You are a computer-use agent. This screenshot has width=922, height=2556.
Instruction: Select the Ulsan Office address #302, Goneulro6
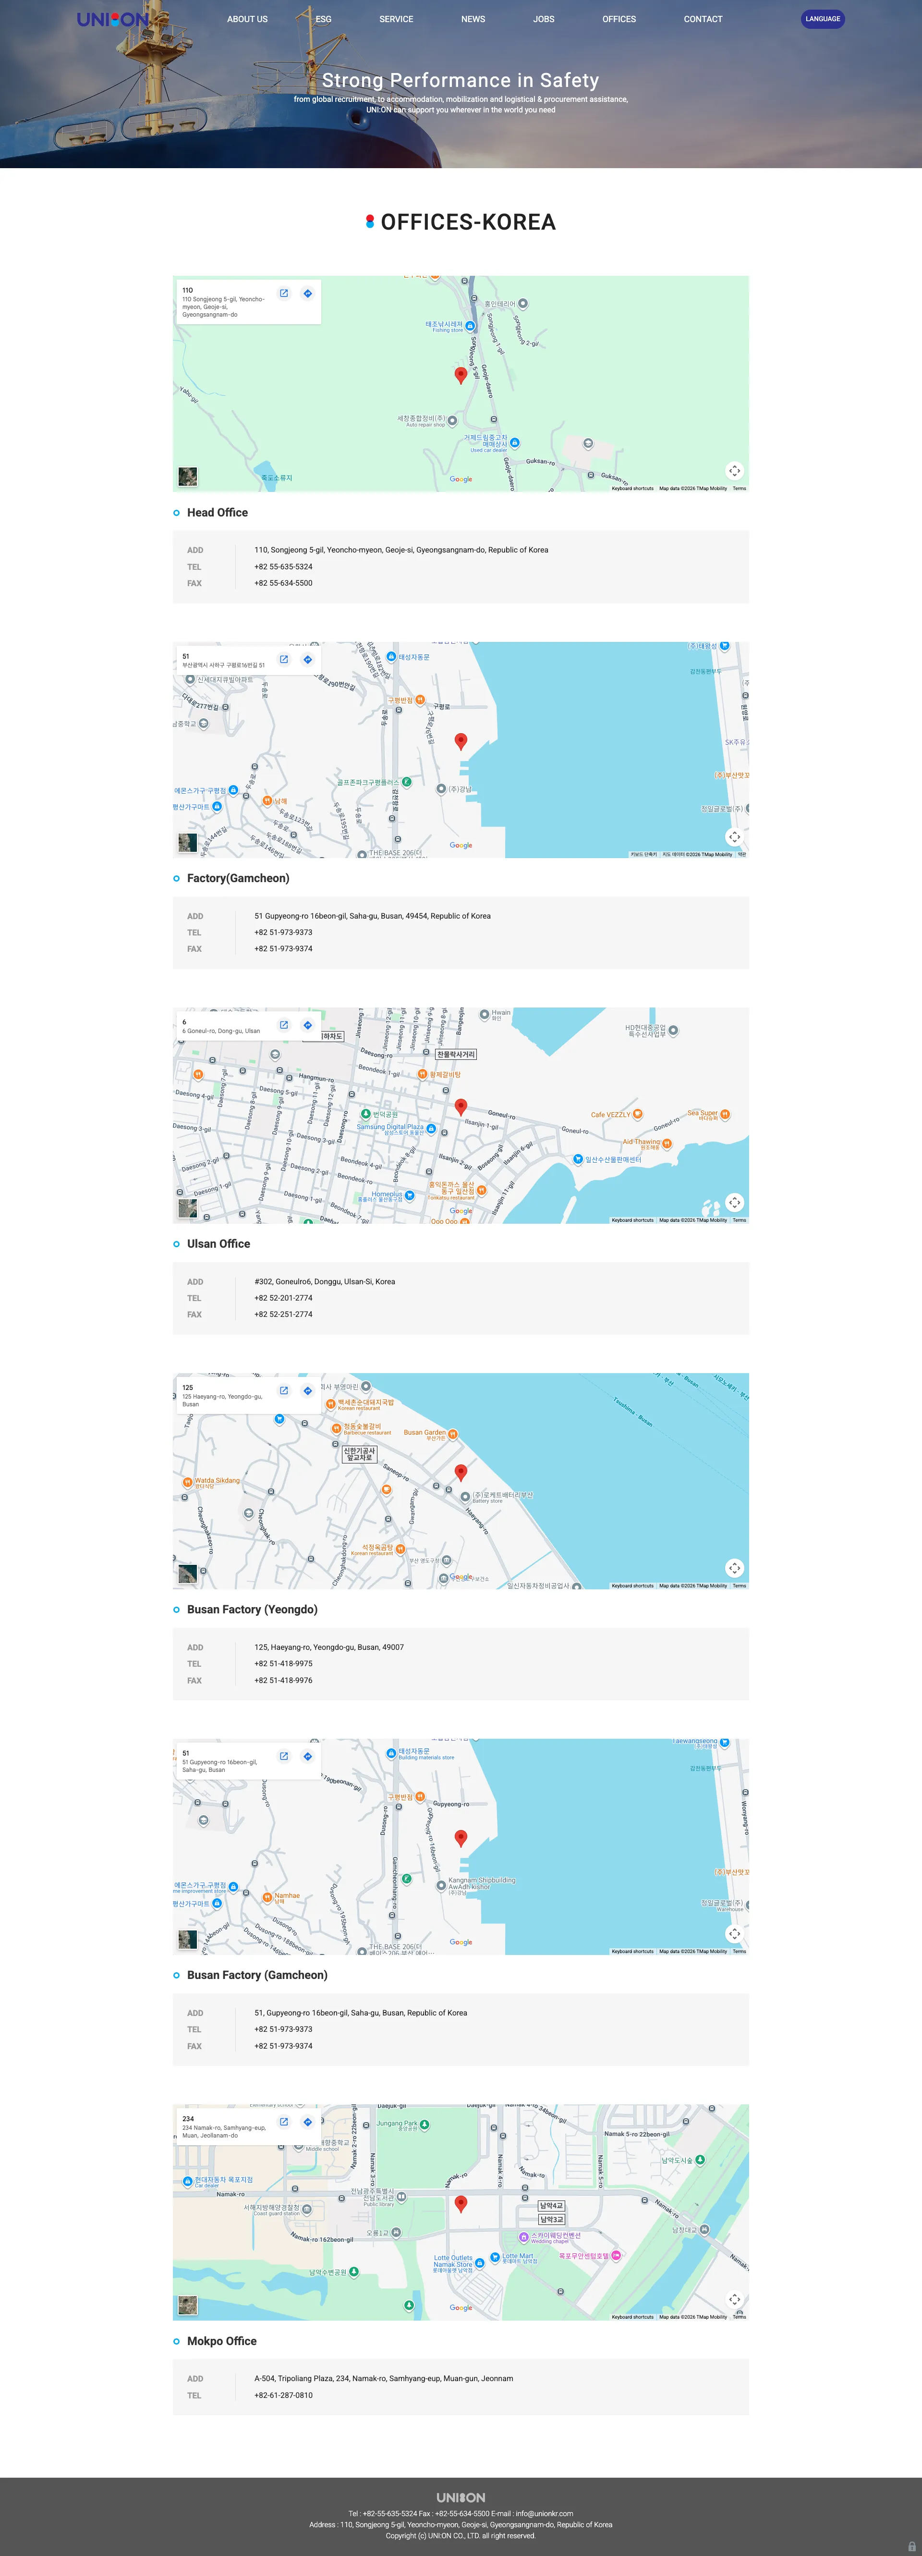[x=324, y=1282]
